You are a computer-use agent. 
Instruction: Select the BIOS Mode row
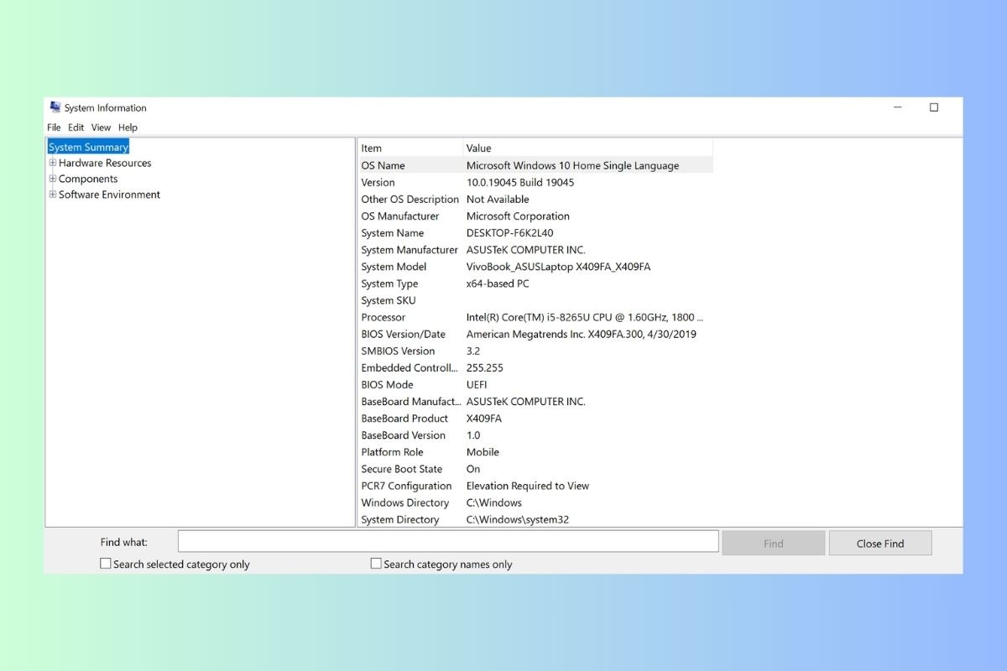pos(535,384)
